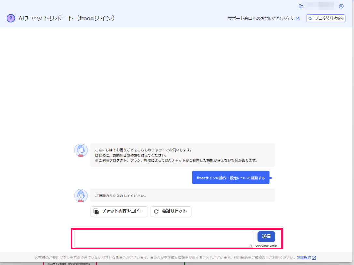Click the external link icon after 利用規約
Screen dimensions: 354x265
coord(314,258)
